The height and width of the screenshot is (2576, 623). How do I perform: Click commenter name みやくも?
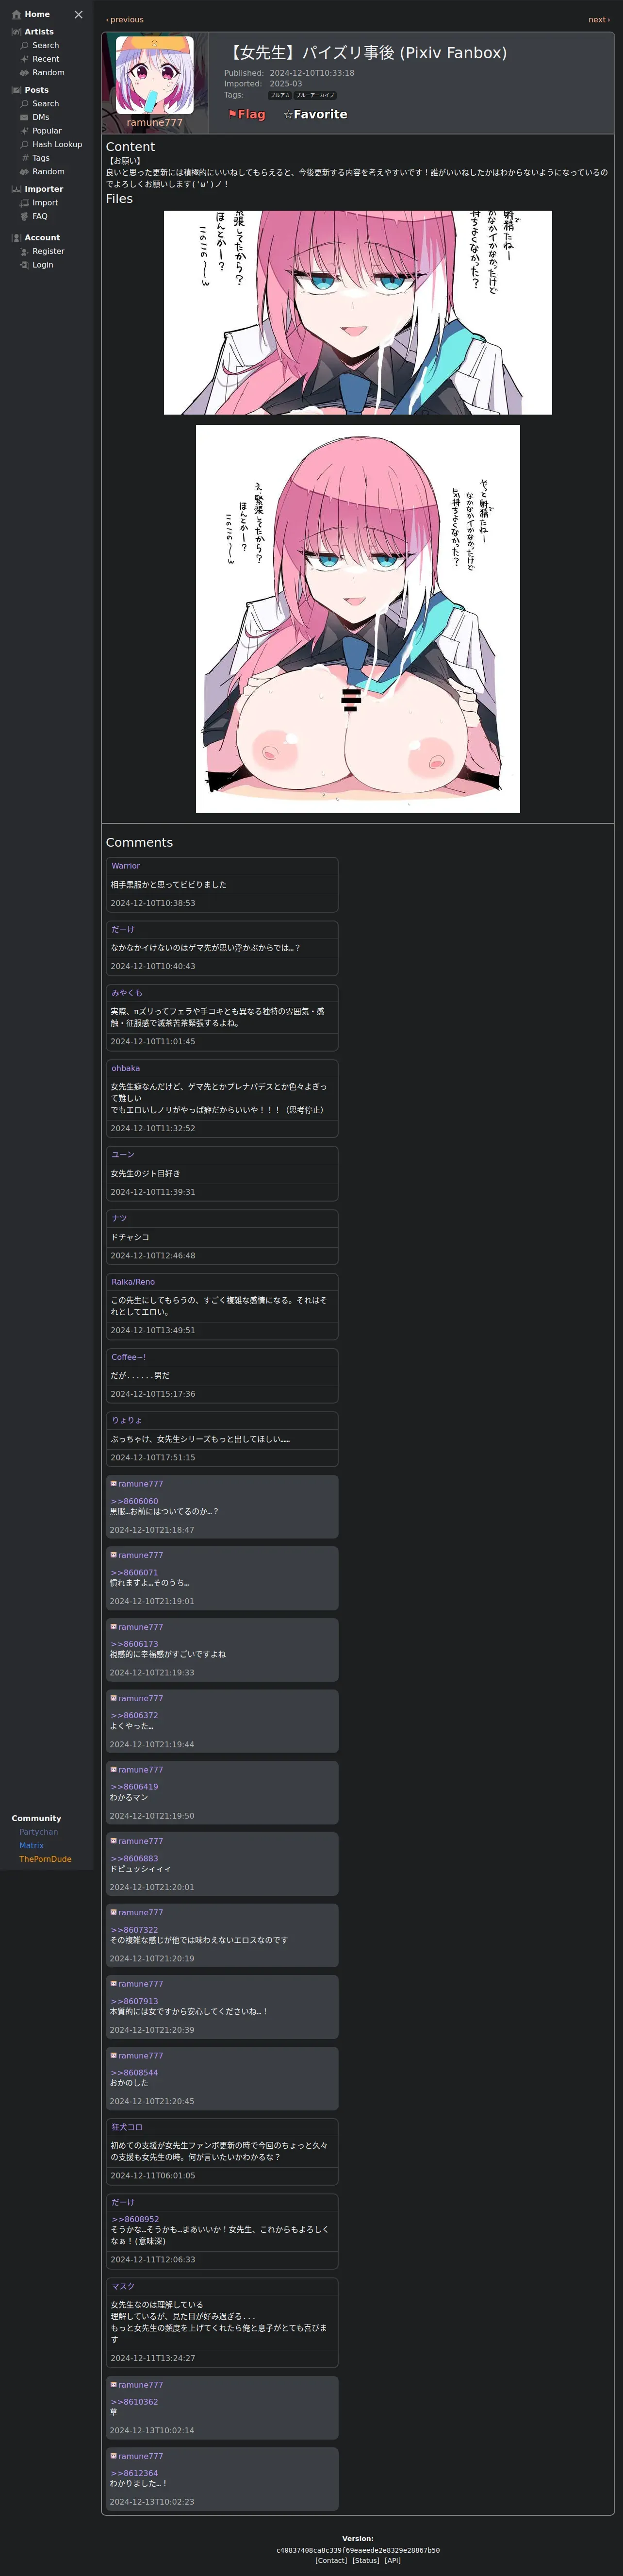click(x=127, y=993)
